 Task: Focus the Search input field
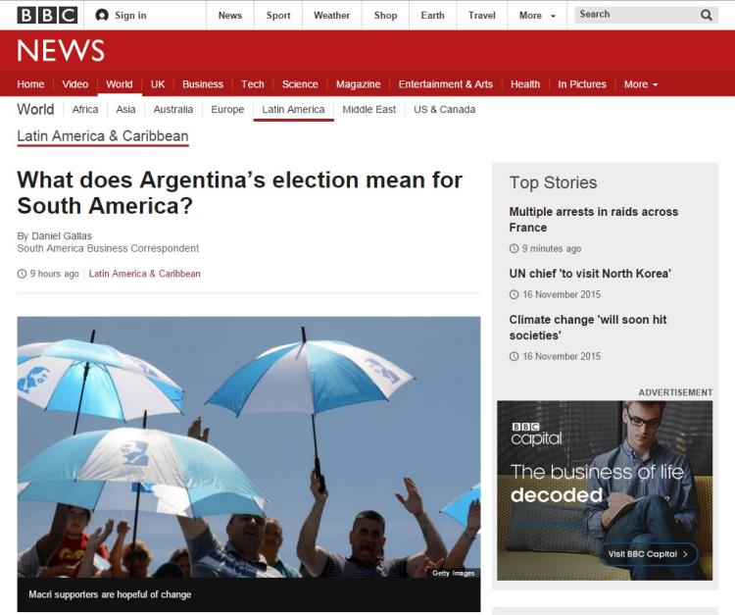coord(638,15)
